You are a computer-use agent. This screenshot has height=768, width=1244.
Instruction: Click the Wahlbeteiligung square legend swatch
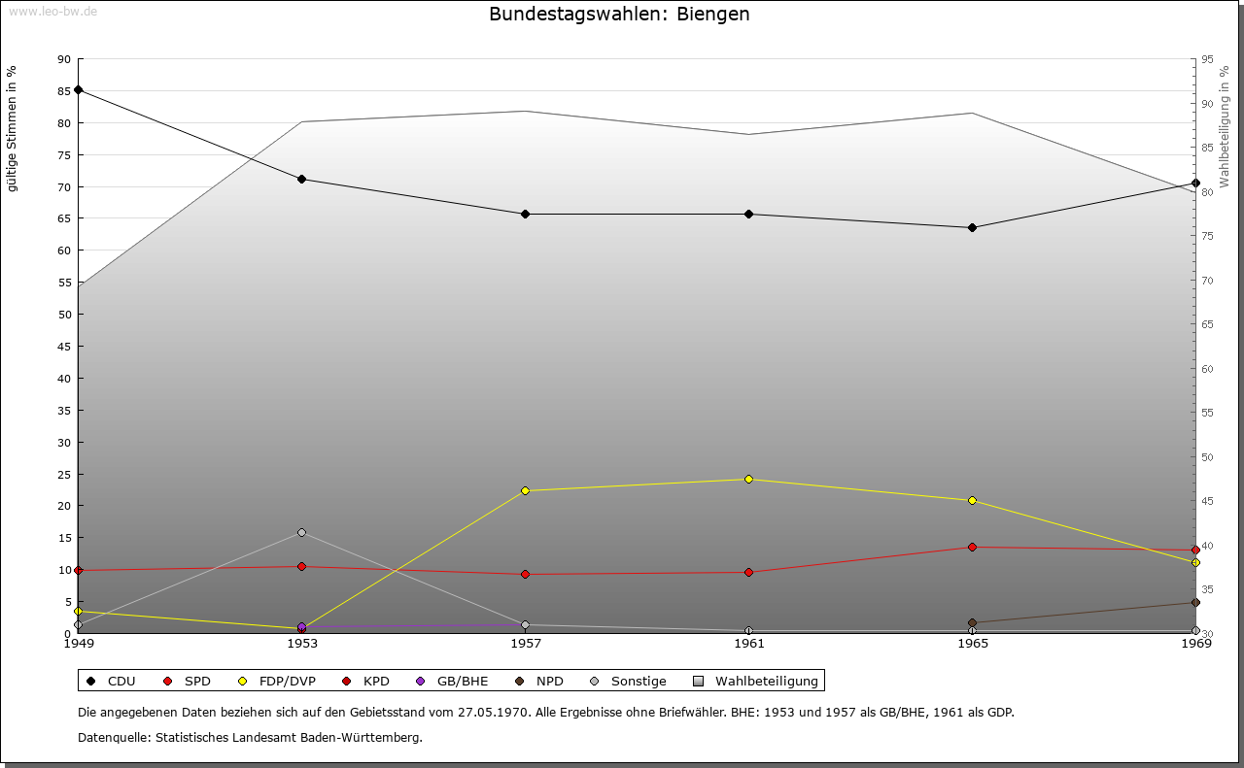click(x=698, y=681)
